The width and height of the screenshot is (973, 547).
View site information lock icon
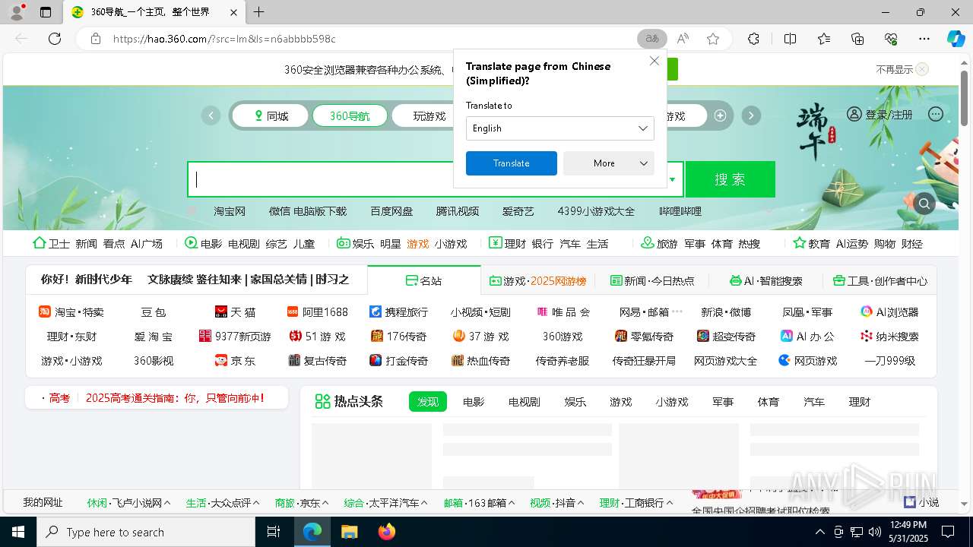(x=95, y=39)
